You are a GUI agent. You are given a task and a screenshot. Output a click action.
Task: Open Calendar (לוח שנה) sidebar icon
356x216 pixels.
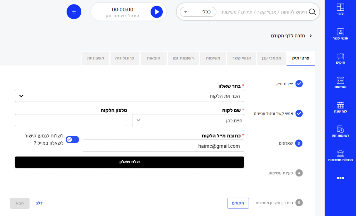pos(340,107)
